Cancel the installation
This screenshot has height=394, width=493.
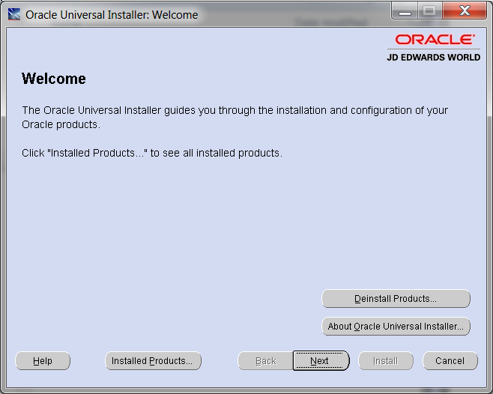pyautogui.click(x=450, y=361)
